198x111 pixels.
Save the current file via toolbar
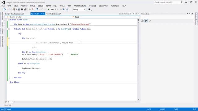pyautogui.click(x=22, y=10)
